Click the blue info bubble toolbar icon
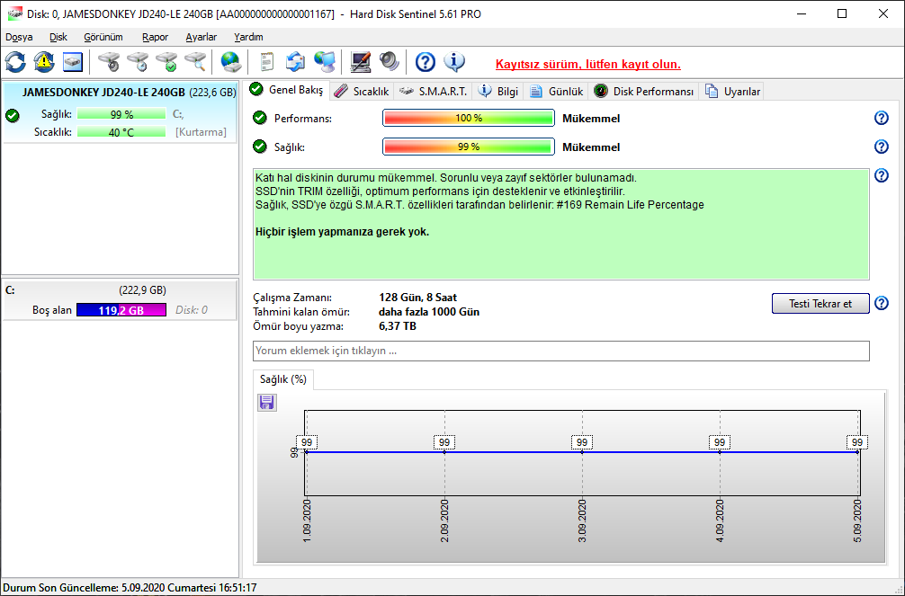Screen dimensions: 905x596 point(454,62)
